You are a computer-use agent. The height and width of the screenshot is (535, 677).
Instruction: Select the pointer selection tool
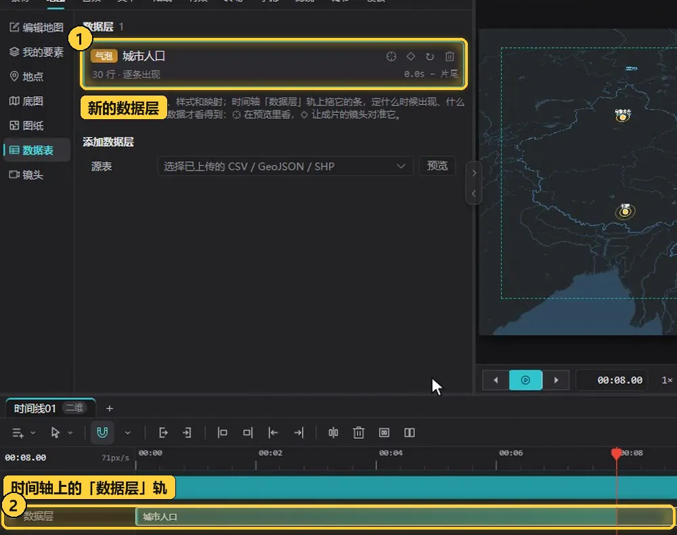point(56,433)
